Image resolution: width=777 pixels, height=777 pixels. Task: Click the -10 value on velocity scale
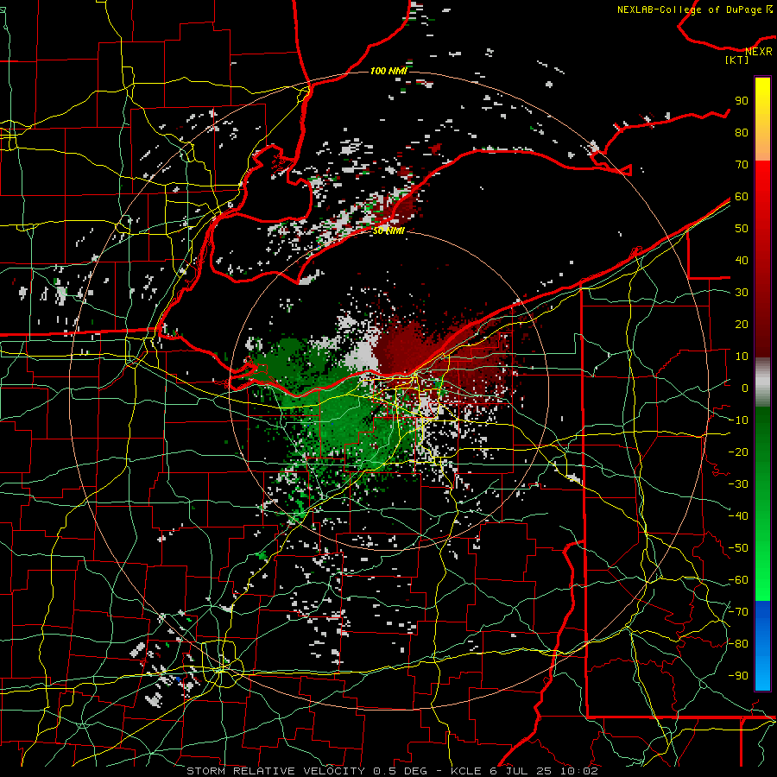tap(738, 420)
